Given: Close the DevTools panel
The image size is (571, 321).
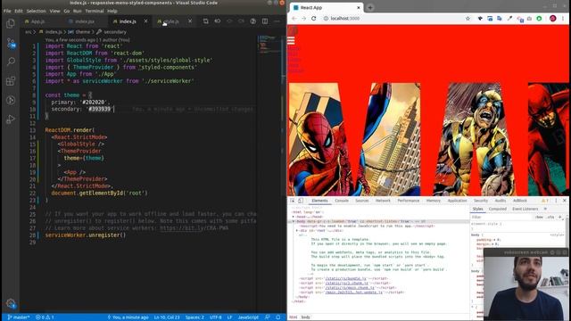Looking at the screenshot, I should click(x=565, y=201).
